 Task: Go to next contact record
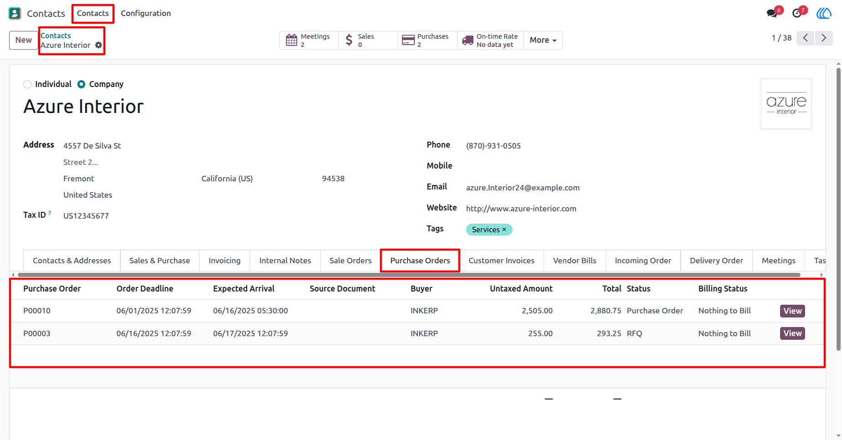pyautogui.click(x=824, y=38)
